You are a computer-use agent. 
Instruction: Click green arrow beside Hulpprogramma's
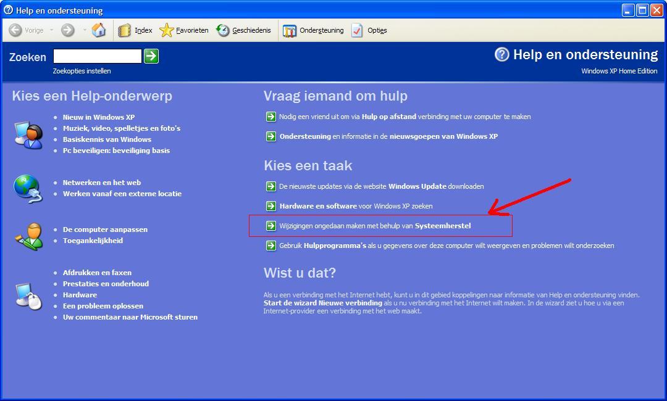pos(271,246)
